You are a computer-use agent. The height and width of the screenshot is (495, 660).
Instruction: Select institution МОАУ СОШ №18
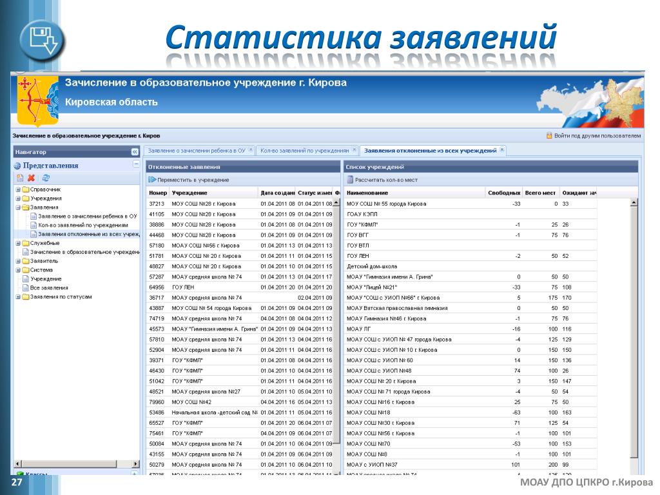pyautogui.click(x=471, y=412)
